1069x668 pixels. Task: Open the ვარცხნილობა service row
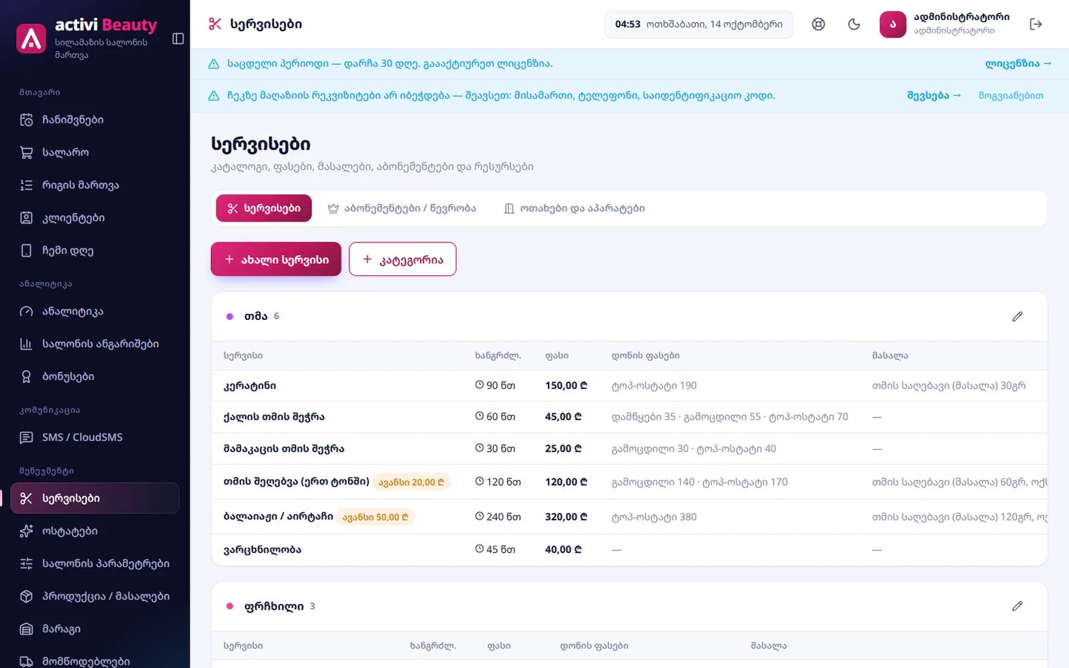629,550
